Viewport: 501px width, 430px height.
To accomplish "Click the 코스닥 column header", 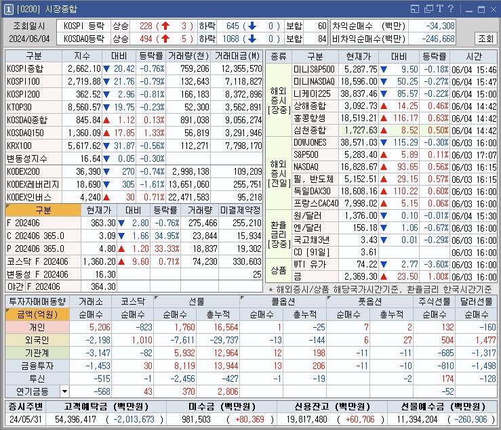I will [133, 301].
